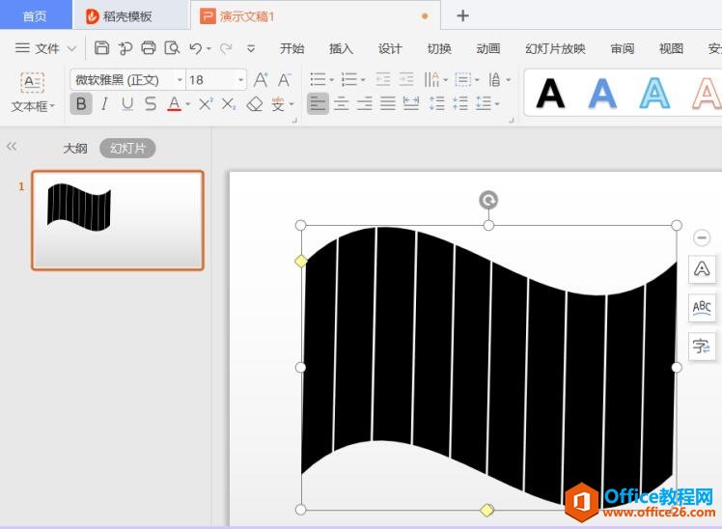Click the Undo arrow icon
The image size is (722, 529).
coord(196,48)
